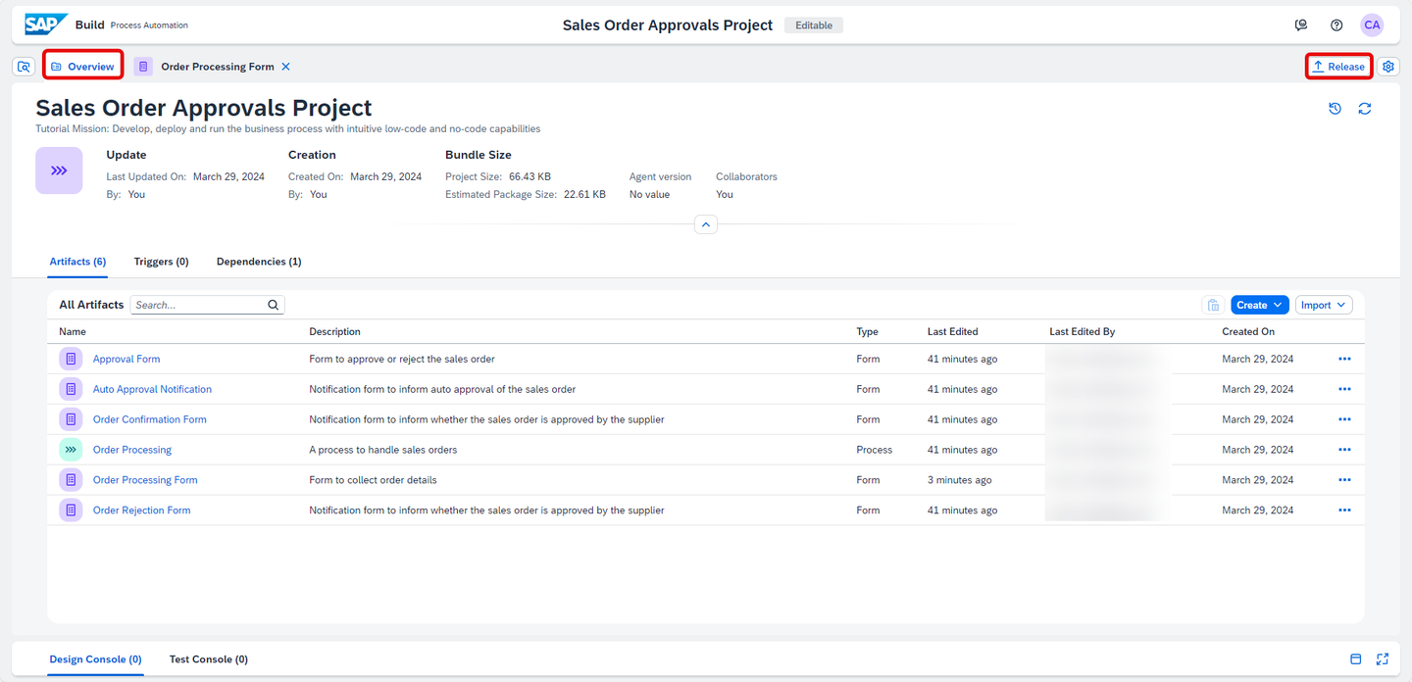The image size is (1412, 682).
Task: Click the 'Process' type cell
Action: click(874, 450)
